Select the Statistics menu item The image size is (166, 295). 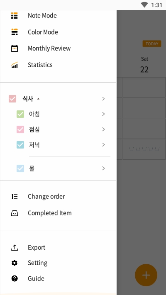tap(58, 65)
